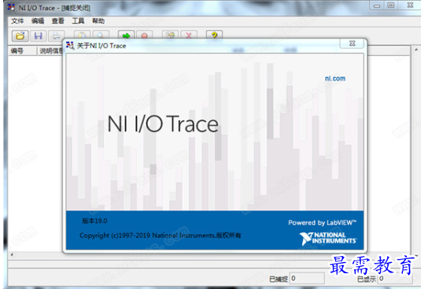Start capture with the green arrow

pos(126,35)
